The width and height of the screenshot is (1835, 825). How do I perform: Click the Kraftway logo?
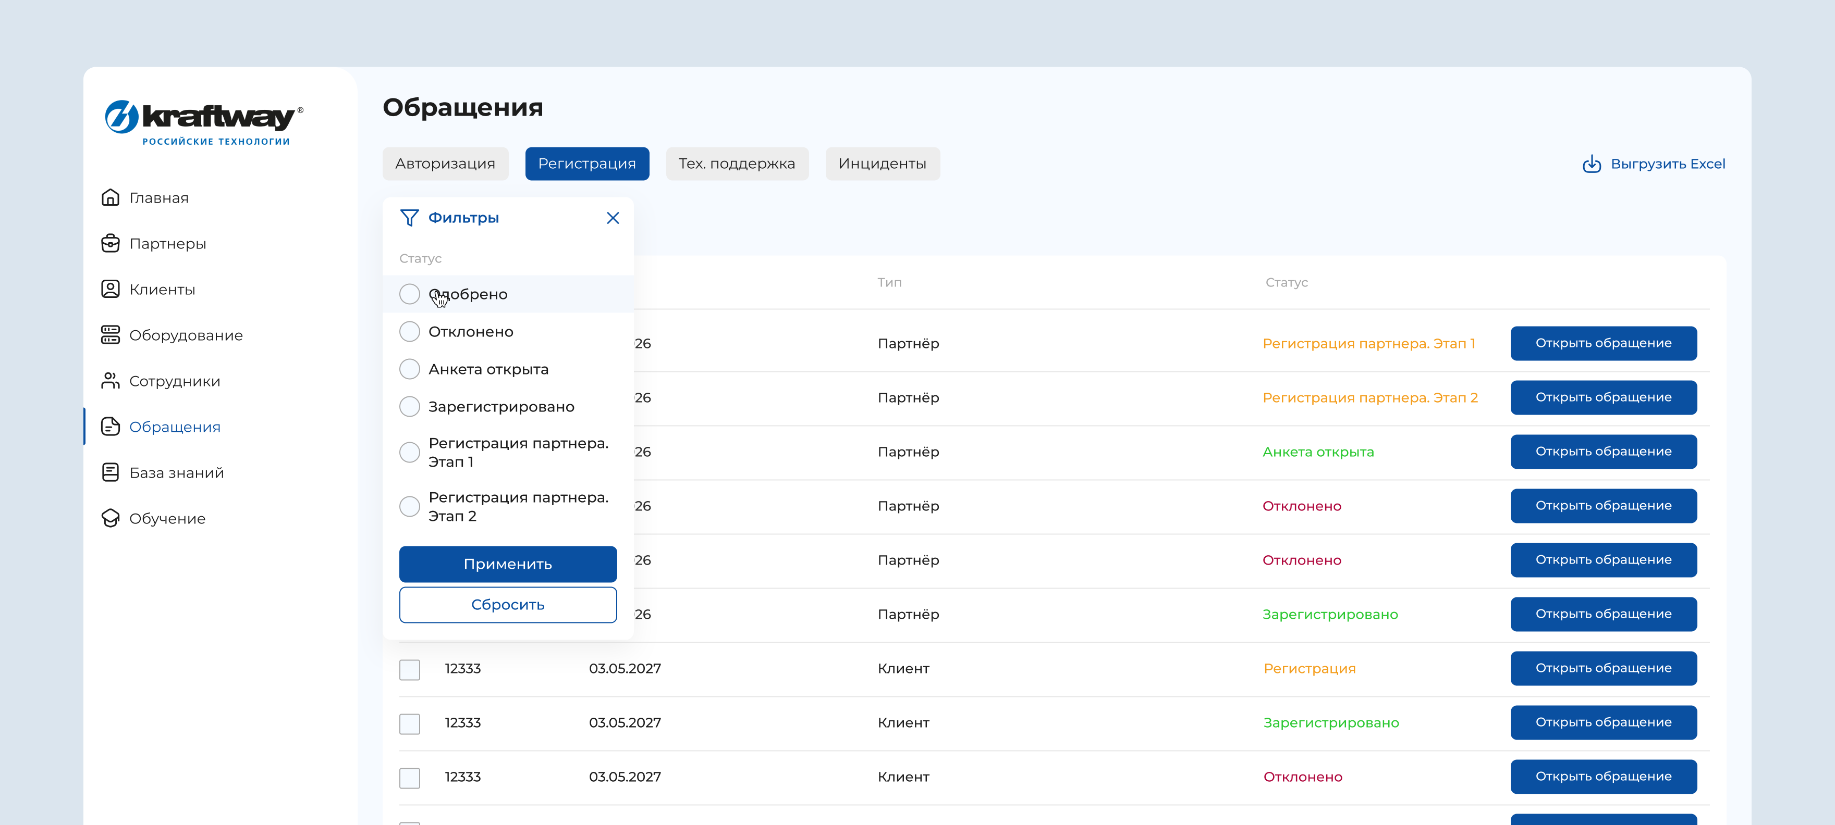tap(204, 123)
